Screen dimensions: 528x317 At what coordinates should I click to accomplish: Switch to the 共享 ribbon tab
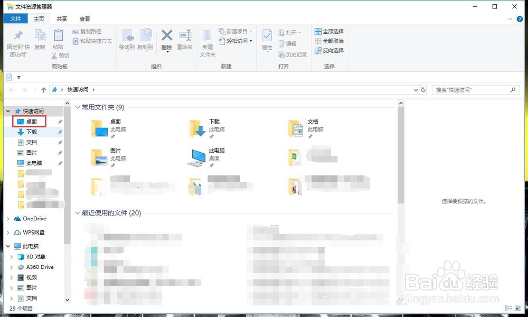[62, 19]
